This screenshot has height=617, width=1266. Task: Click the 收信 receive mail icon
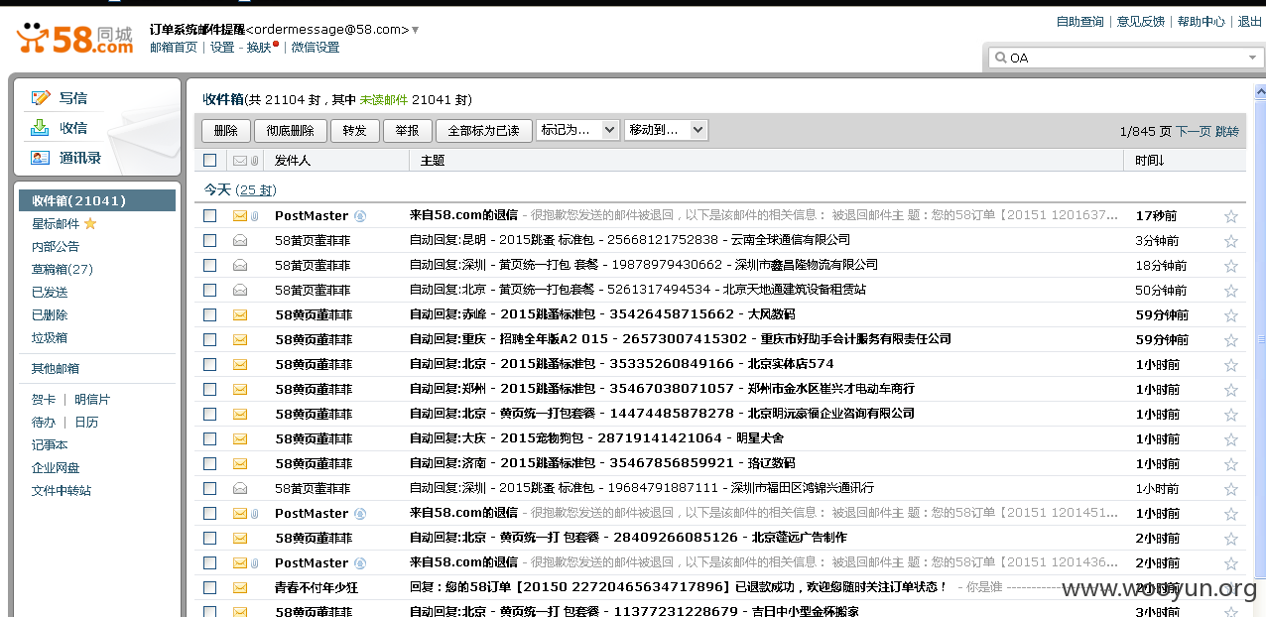(x=41, y=127)
